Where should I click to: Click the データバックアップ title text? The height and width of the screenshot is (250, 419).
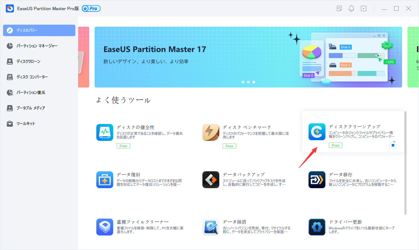(x=244, y=175)
